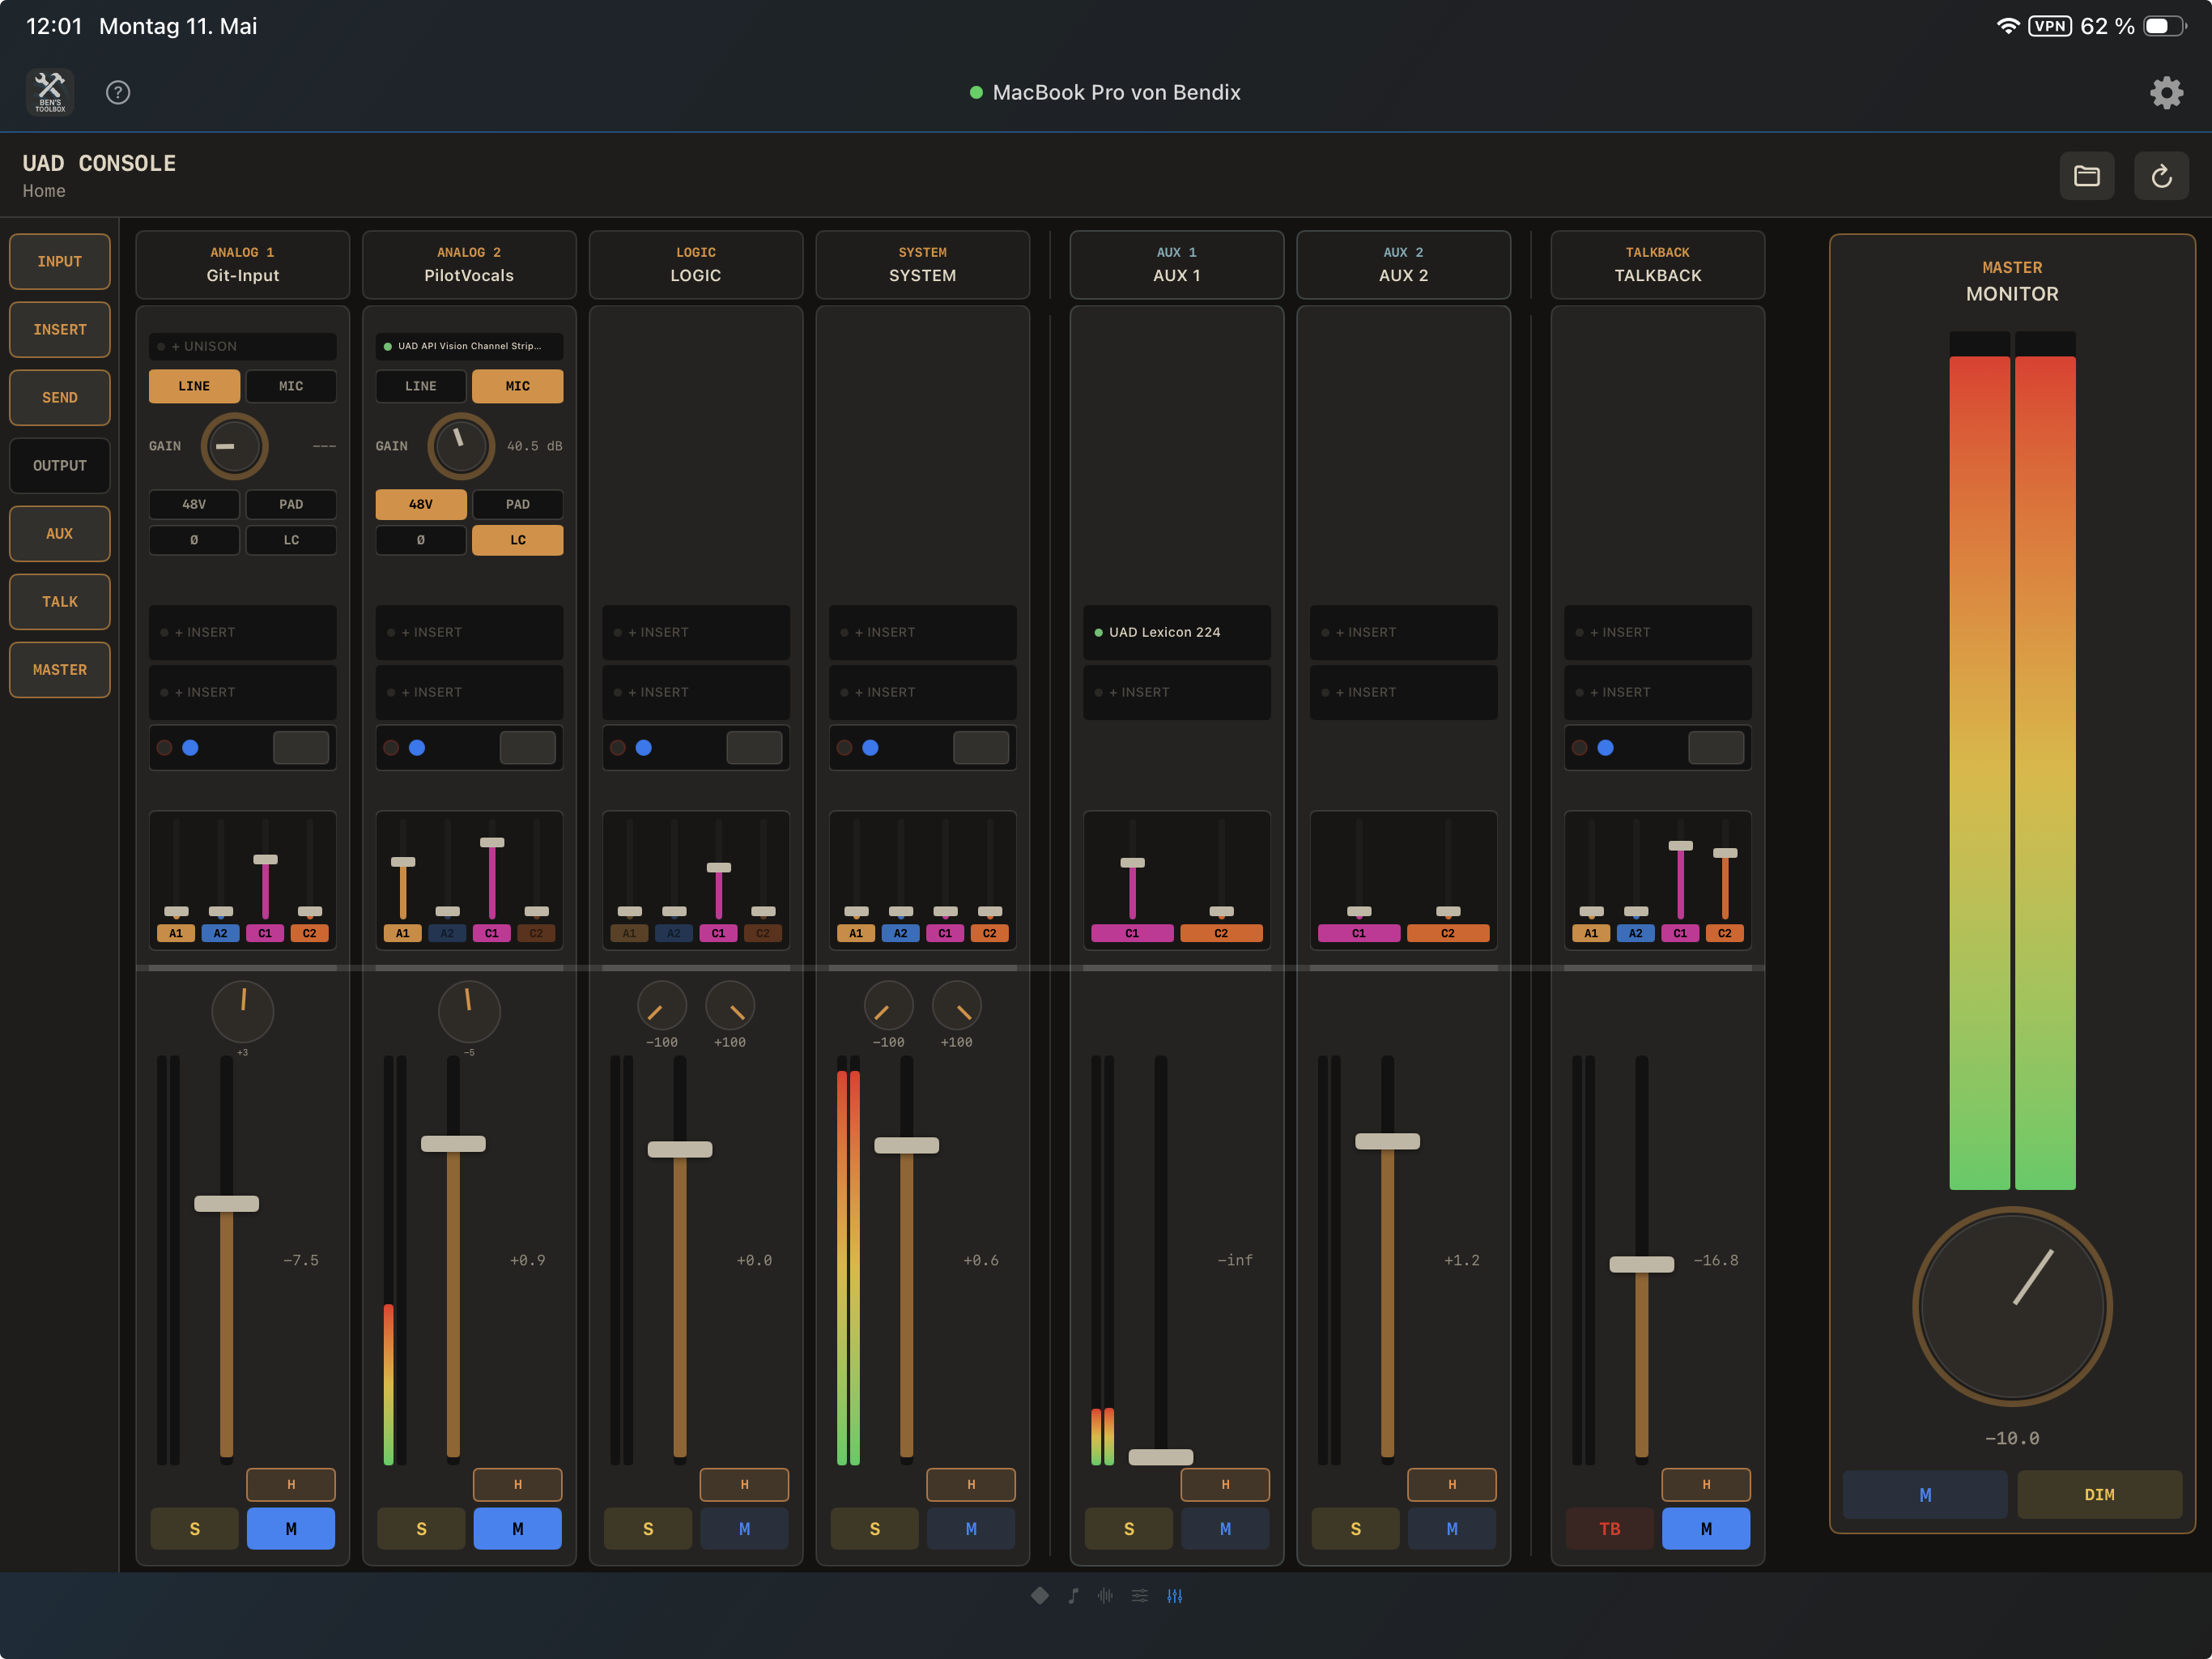Mute the master monitor output
The image size is (2212, 1659).
coord(1925,1495)
